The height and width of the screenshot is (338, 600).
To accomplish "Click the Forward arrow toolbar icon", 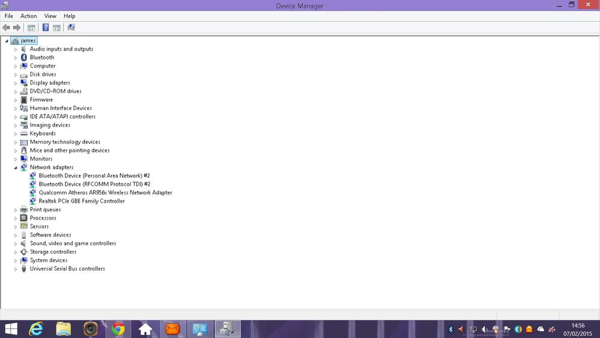I will (16, 28).
